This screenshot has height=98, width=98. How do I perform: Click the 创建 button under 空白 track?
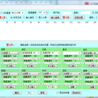pos(72,87)
